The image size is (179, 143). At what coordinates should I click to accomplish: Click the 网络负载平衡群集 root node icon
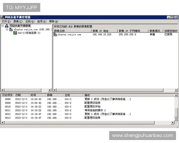(7, 26)
